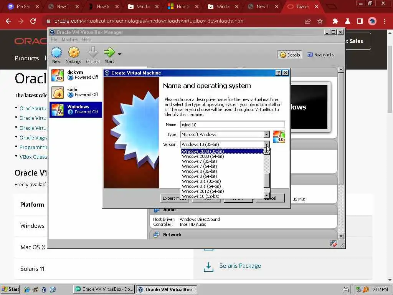Click the Solaris download arrow icon

click(208, 267)
